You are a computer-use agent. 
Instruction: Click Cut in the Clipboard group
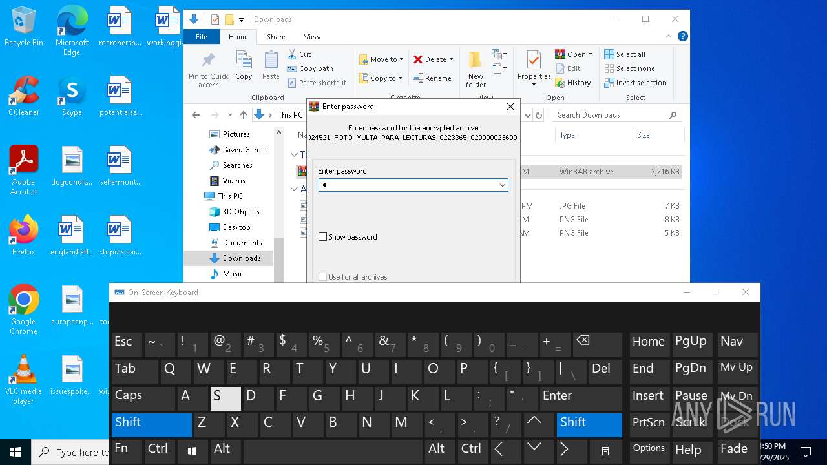[x=300, y=54]
